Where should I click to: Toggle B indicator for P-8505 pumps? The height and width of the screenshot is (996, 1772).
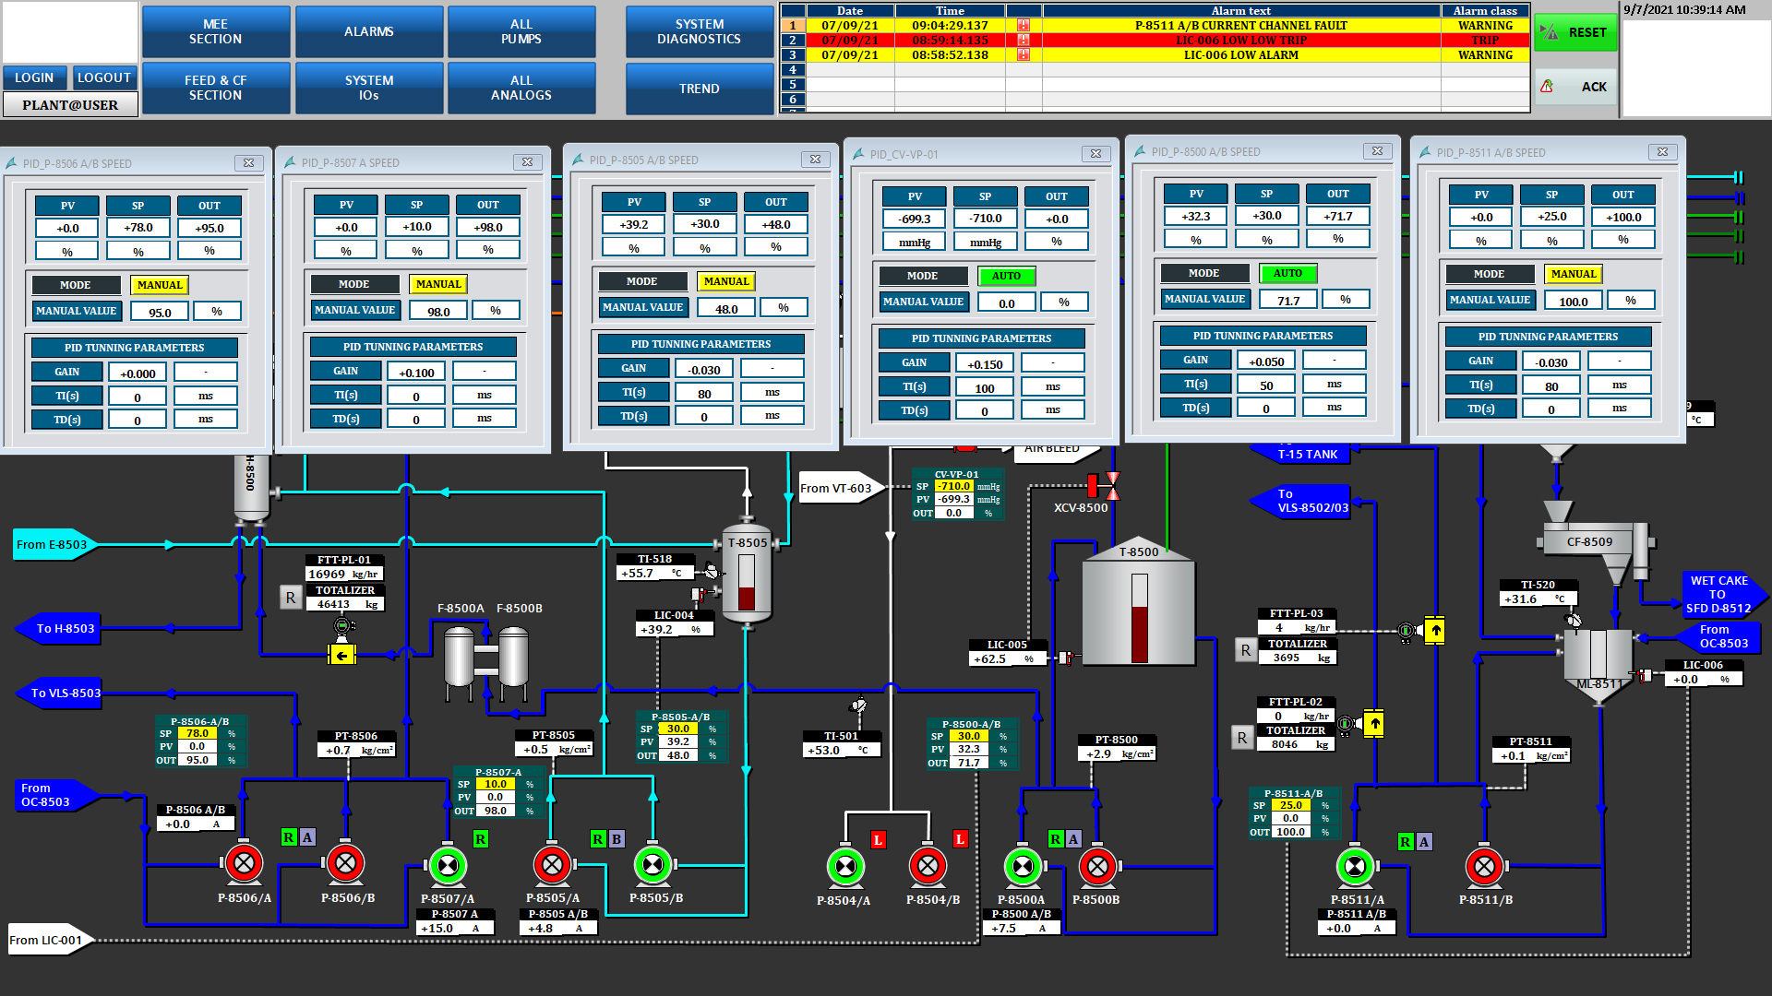[617, 839]
